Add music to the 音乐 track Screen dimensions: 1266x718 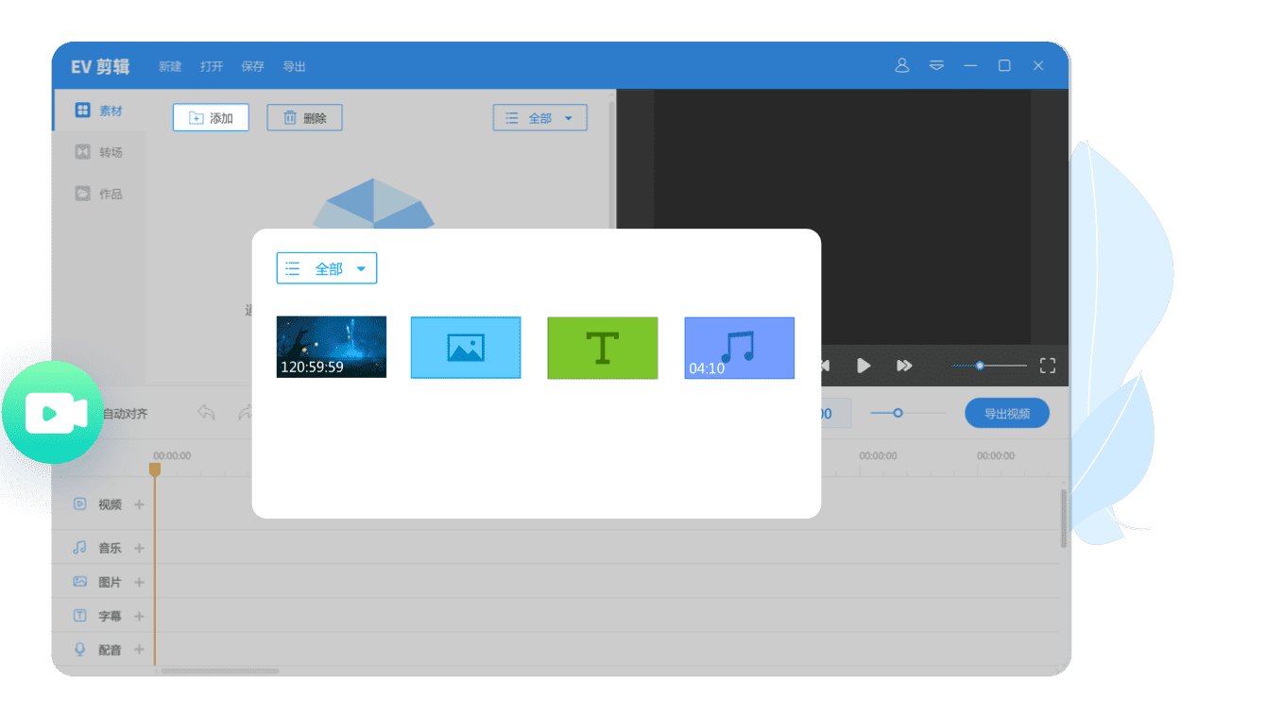click(x=138, y=547)
